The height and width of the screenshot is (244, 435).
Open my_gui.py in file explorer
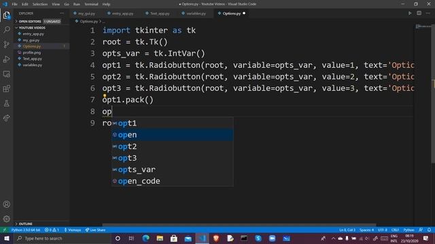[31, 40]
